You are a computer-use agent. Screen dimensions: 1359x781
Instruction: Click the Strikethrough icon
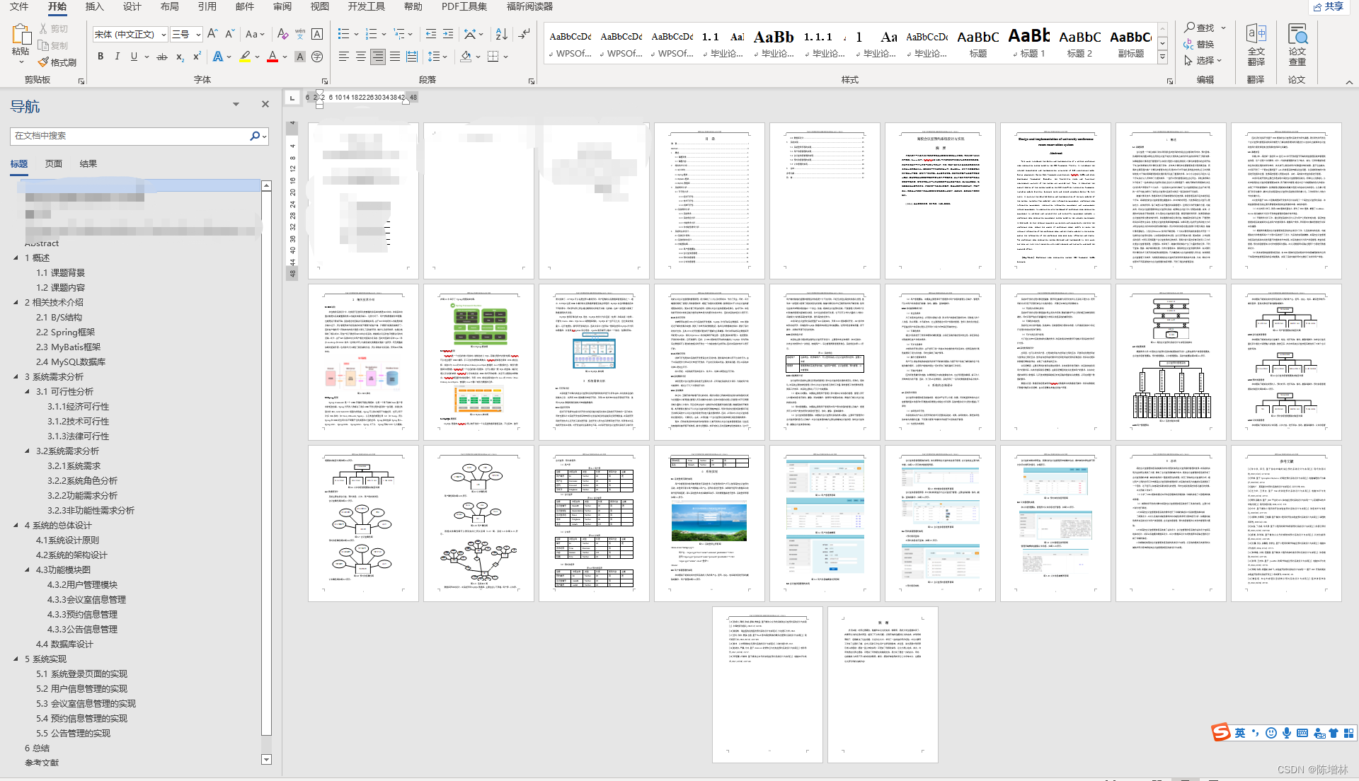[162, 57]
